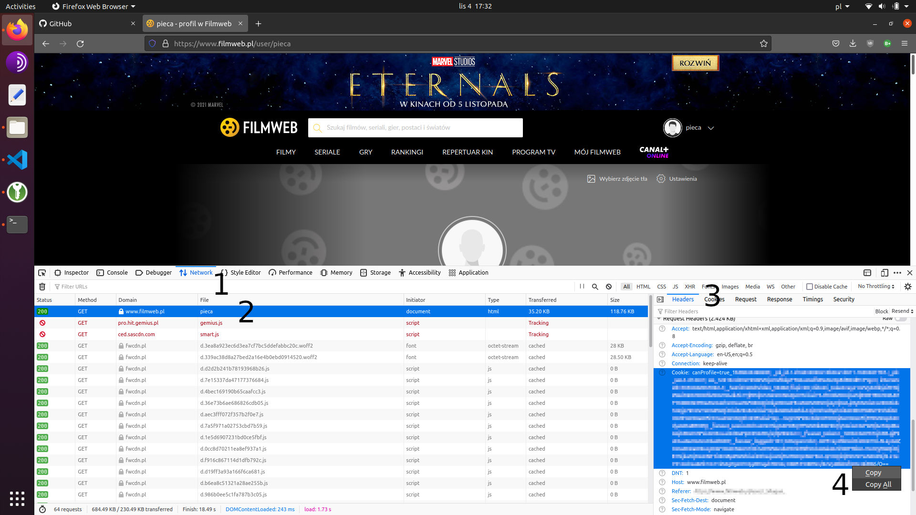Switch to the Debugger tab
This screenshot has width=916, height=515.
(x=154, y=273)
